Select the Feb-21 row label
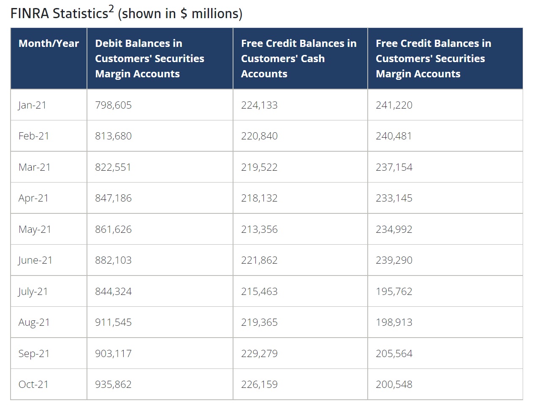The width and height of the screenshot is (548, 420). pos(34,136)
